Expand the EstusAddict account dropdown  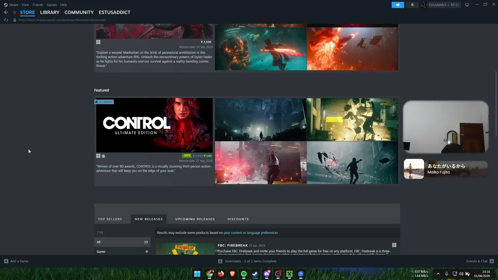(x=448, y=5)
